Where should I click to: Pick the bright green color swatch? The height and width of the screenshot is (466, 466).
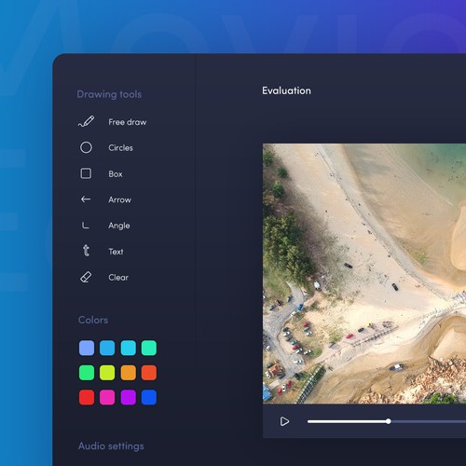pos(87,373)
